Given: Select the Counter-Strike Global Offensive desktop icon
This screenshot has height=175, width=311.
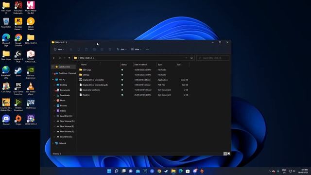Looking at the screenshot, I should pos(6,105).
